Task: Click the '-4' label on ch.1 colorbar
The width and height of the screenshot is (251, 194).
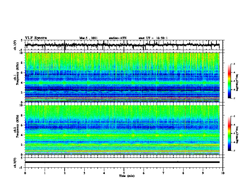Action: pos(234,73)
